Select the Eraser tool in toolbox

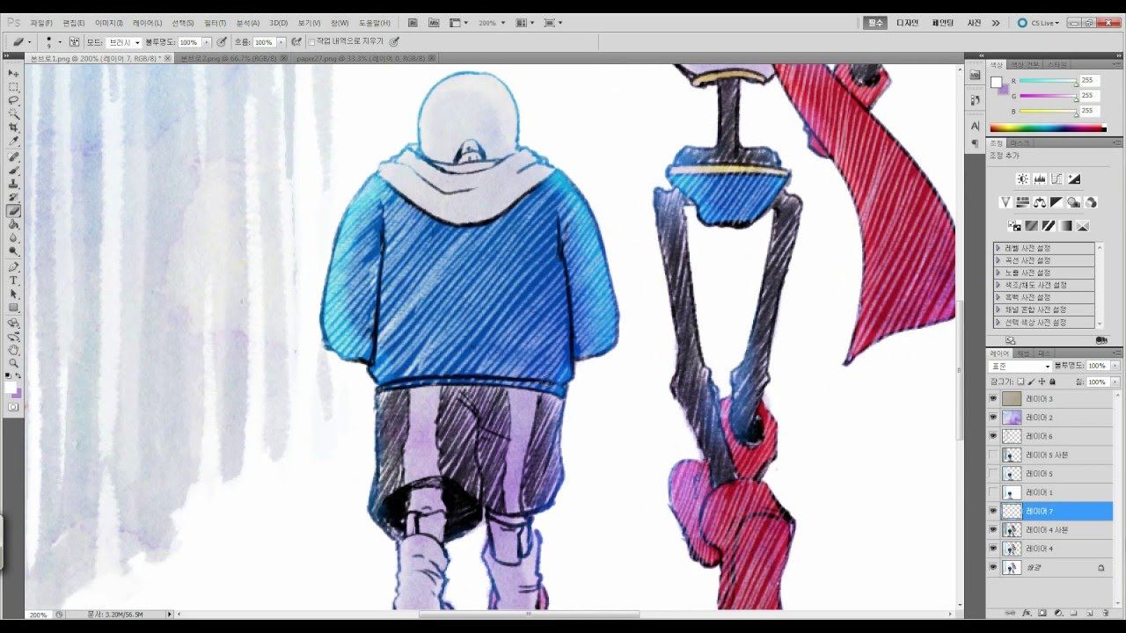[14, 211]
